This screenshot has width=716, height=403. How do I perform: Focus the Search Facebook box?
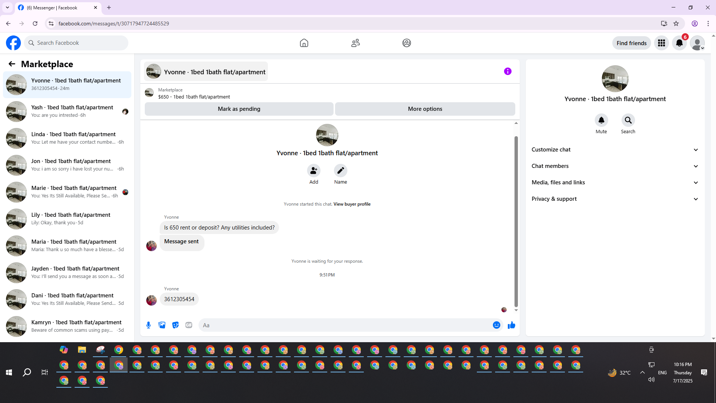pos(76,43)
